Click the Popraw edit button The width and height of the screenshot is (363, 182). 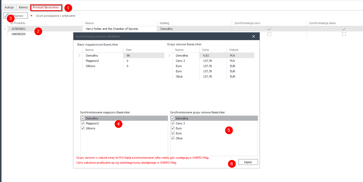tap(16, 16)
